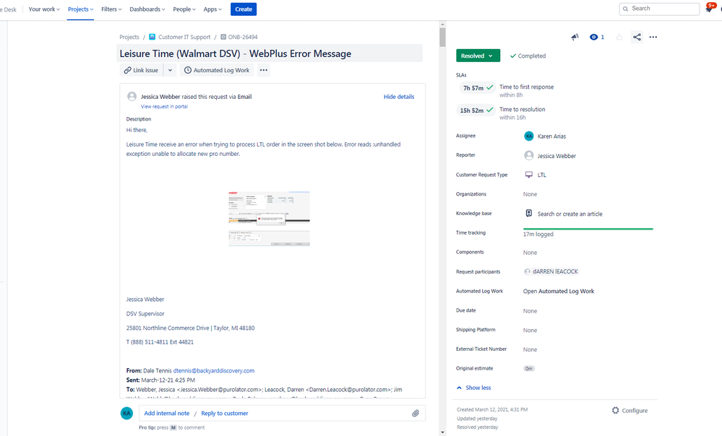This screenshot has height=436, width=722.
Task: Click the Due date None value
Action: 530,311
